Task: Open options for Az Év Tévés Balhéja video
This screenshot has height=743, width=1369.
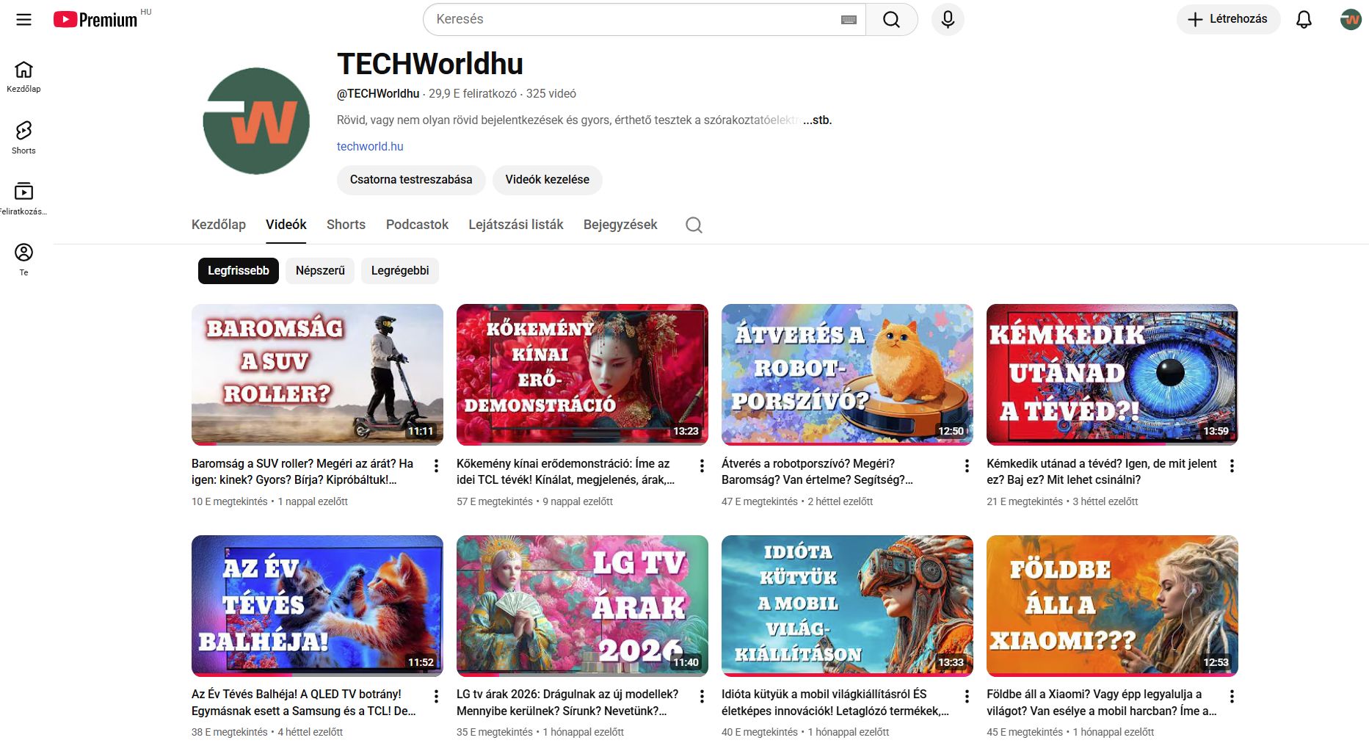Action: pos(436,696)
